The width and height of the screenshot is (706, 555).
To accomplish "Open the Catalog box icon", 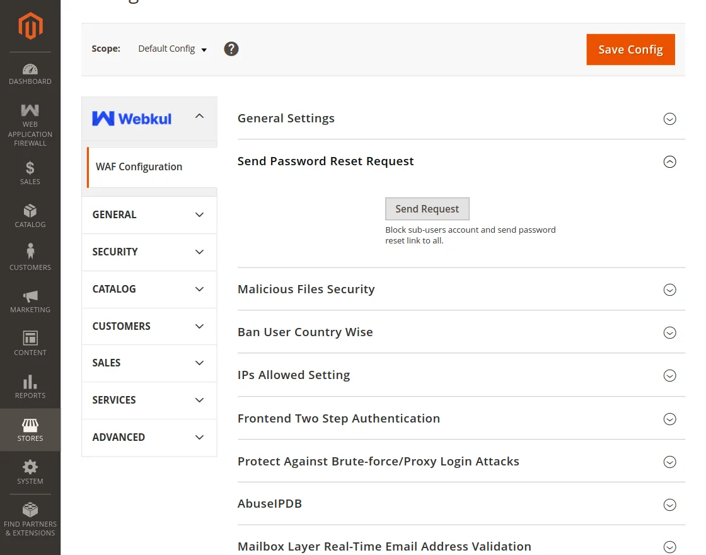I will click(30, 211).
